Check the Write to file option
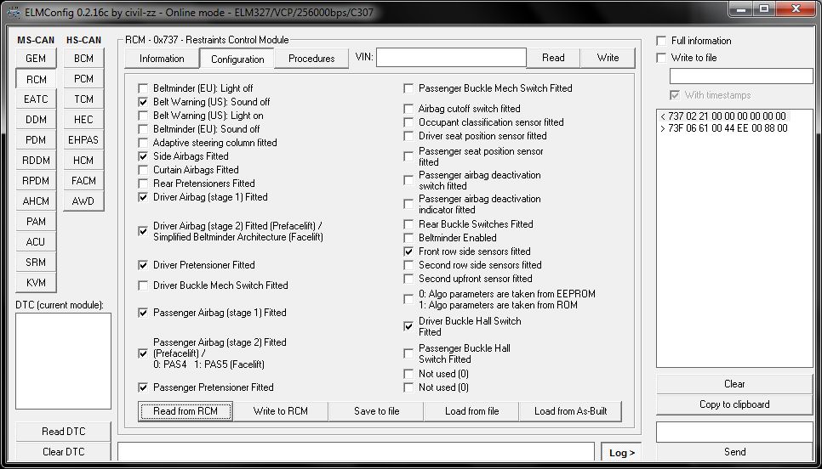822x469 pixels. (x=661, y=58)
